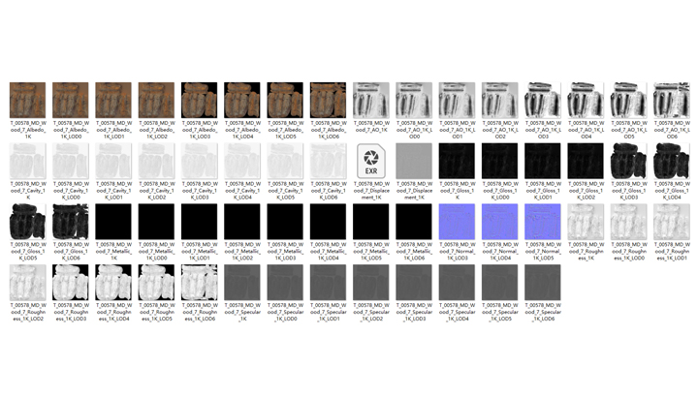Pick the Gloss_1K_LOD5 texture file
This screenshot has height=397, width=698.
(27, 222)
